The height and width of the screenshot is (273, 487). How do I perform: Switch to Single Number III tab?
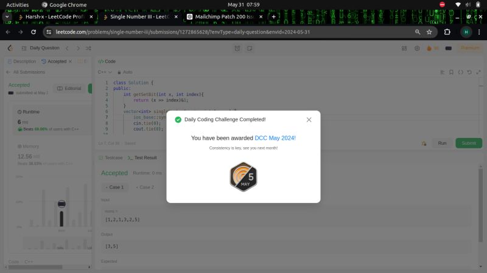(x=139, y=17)
